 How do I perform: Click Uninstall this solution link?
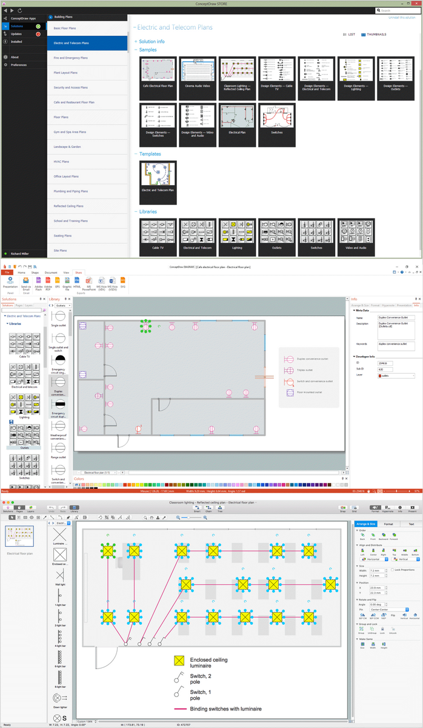tap(402, 18)
